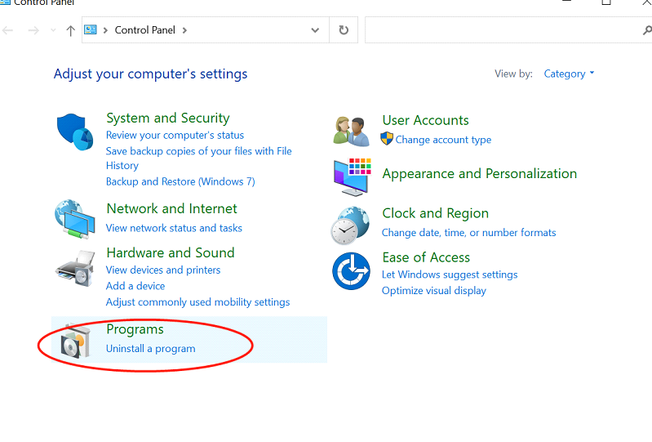Click the Control Panel breadcrumb item
The height and width of the screenshot is (442, 652).
point(144,30)
